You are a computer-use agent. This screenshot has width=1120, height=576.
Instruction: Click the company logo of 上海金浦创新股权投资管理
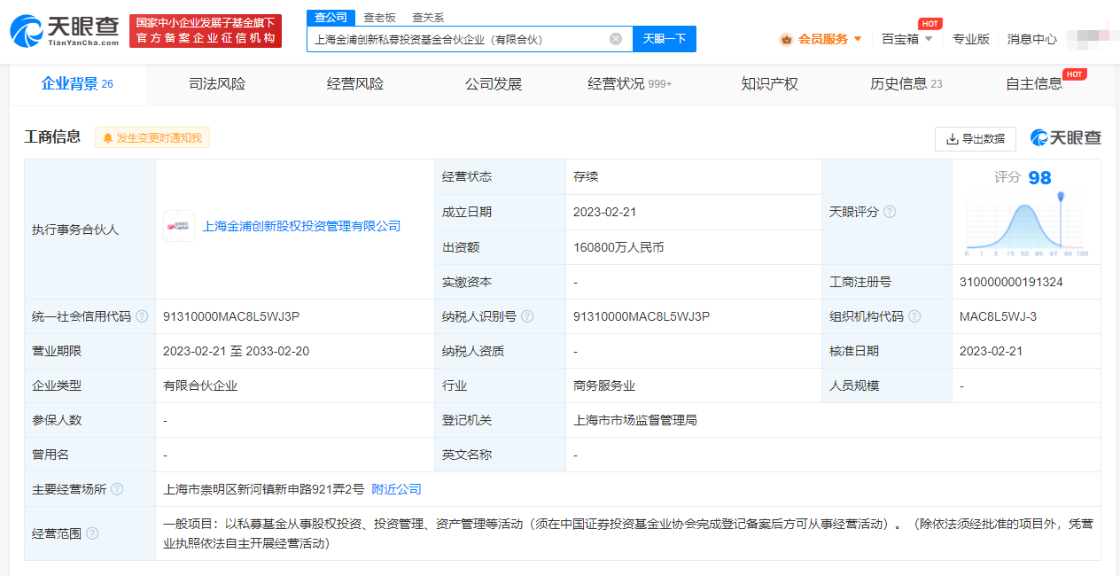179,226
